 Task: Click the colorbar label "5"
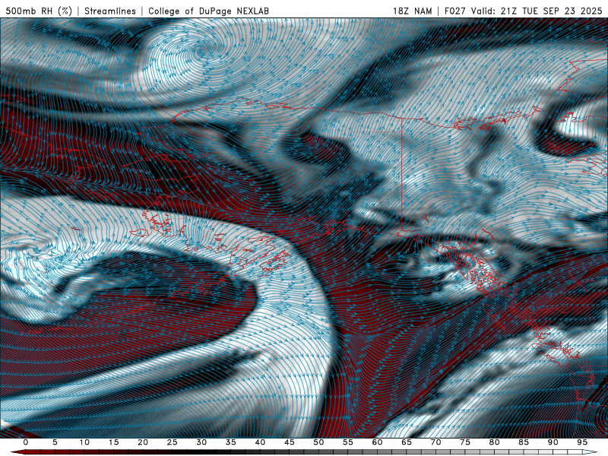click(x=55, y=442)
